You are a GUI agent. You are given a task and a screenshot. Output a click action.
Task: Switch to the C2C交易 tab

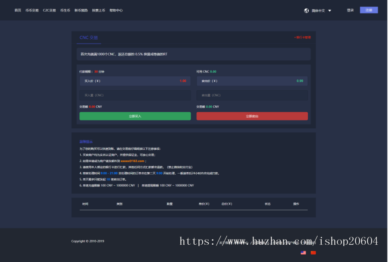[x=49, y=10]
